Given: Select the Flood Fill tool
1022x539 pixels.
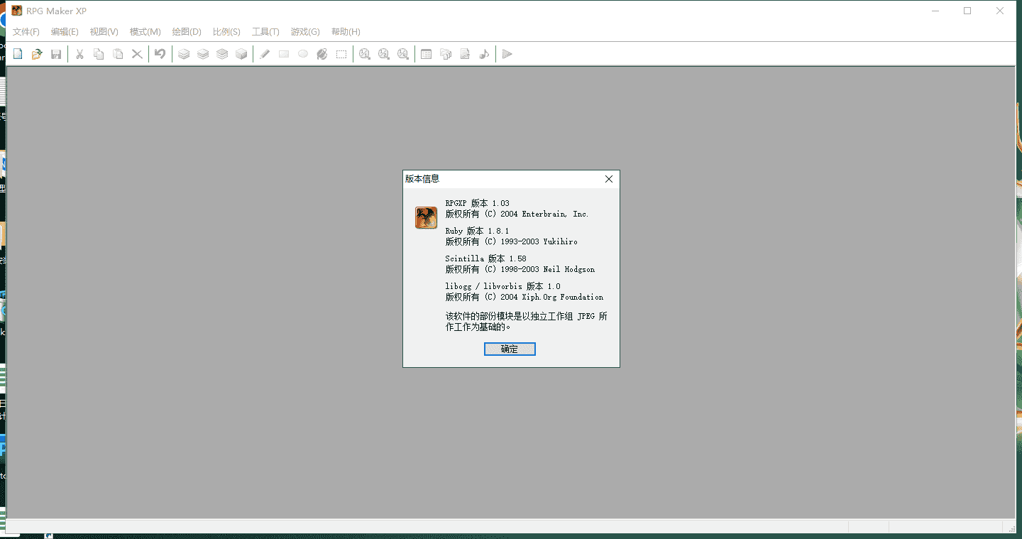Looking at the screenshot, I should coord(322,53).
